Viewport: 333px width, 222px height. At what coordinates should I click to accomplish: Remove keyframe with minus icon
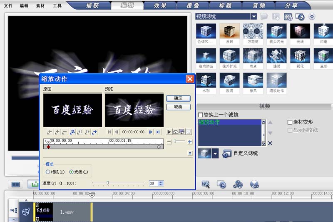click(65, 132)
